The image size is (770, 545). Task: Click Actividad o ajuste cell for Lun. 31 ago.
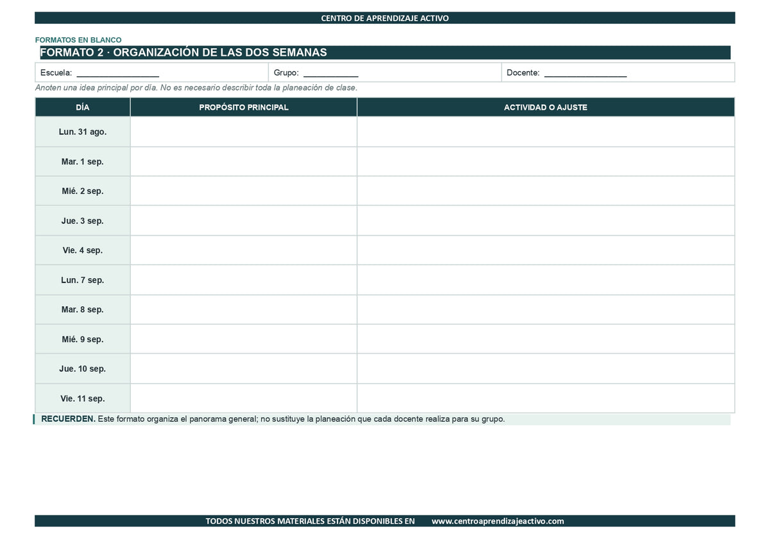click(x=546, y=132)
